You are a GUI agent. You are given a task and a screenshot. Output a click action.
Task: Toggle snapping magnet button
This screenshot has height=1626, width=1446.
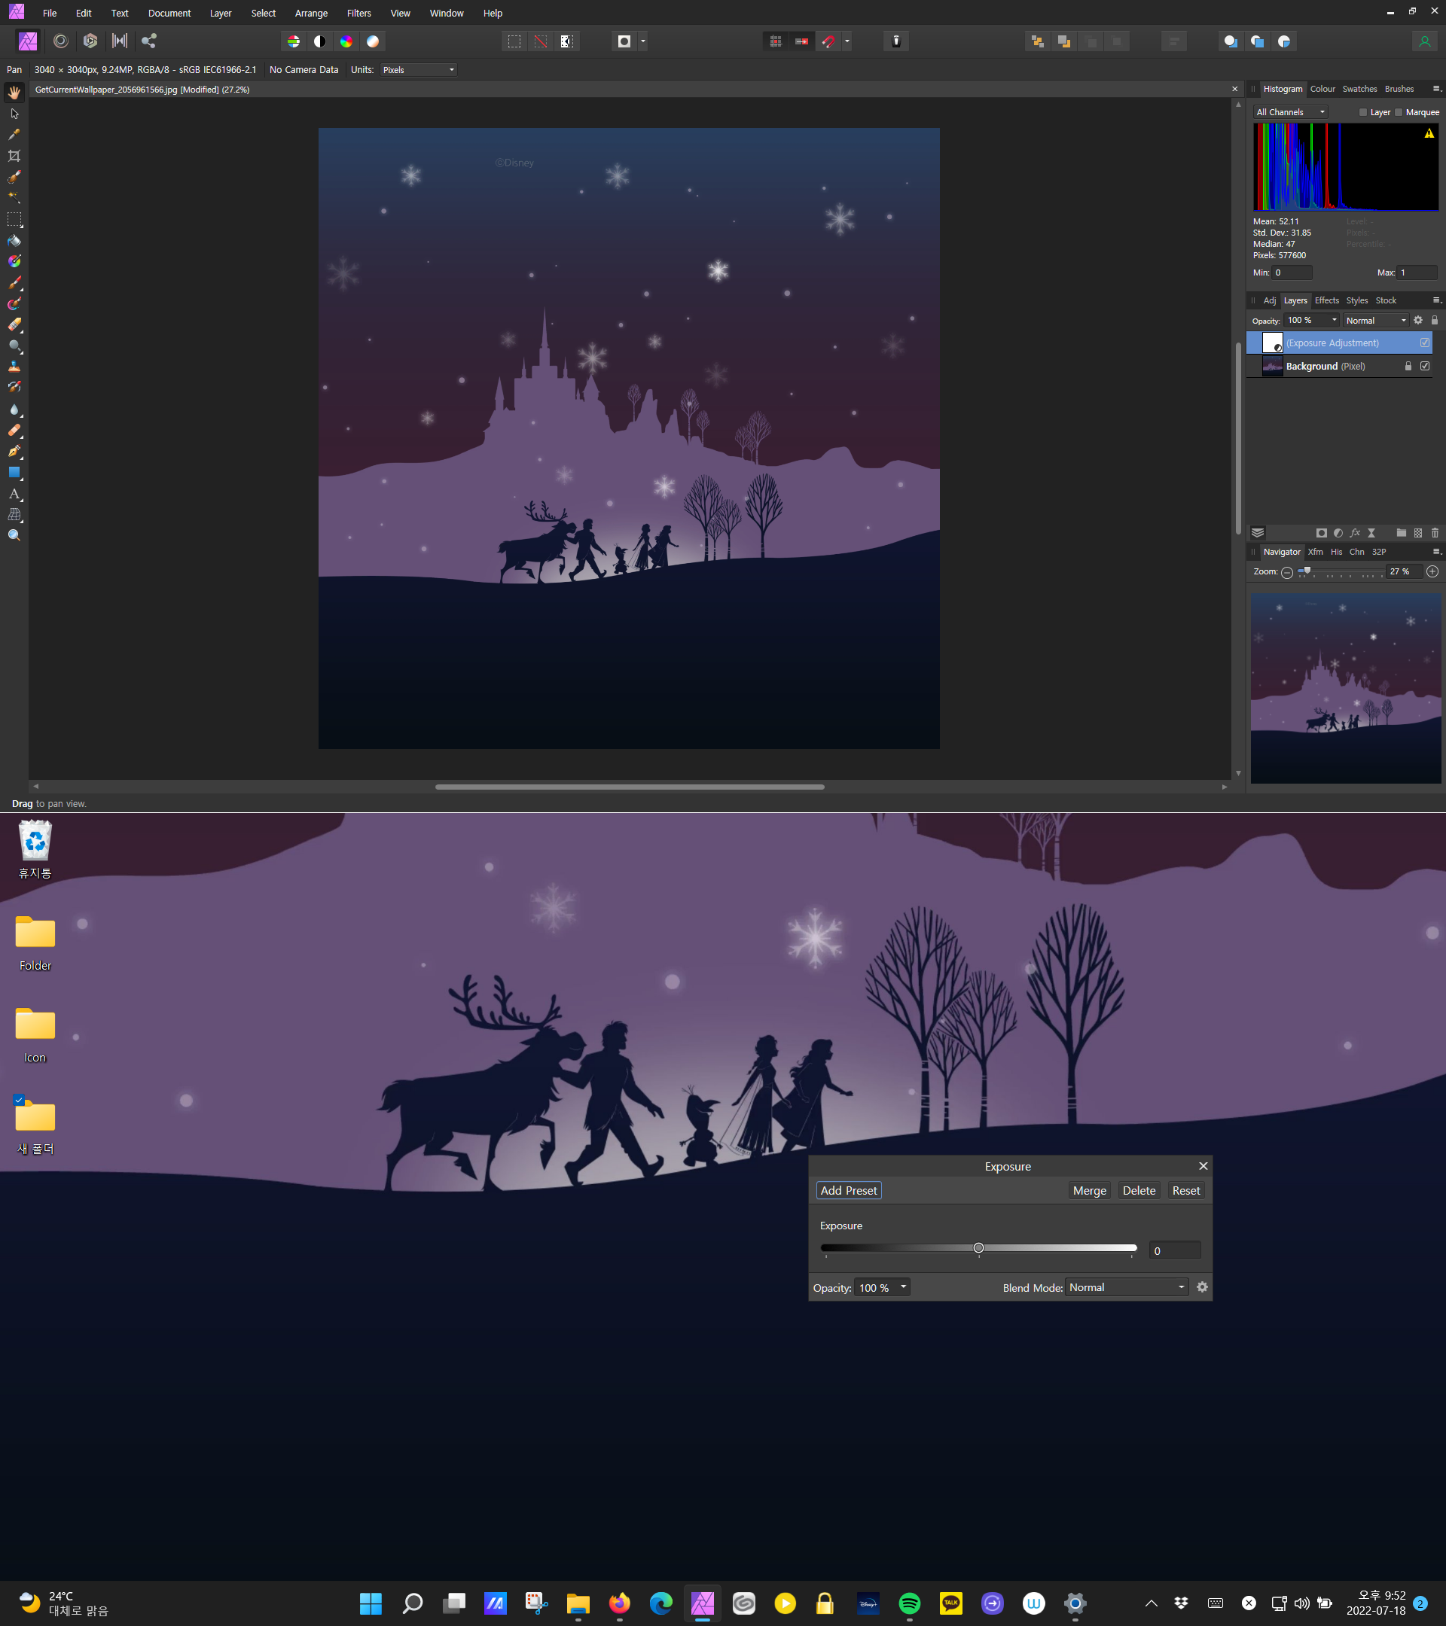(828, 41)
